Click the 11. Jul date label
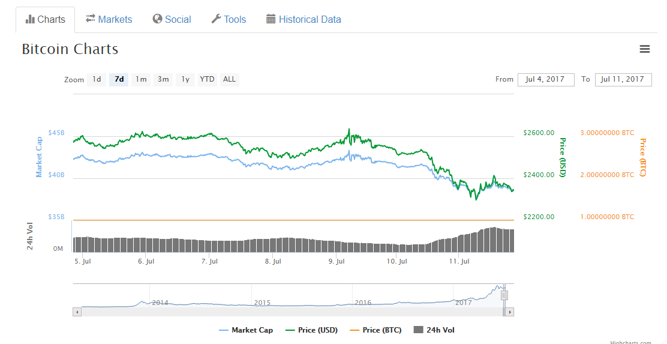This screenshot has width=667, height=344. click(x=458, y=261)
